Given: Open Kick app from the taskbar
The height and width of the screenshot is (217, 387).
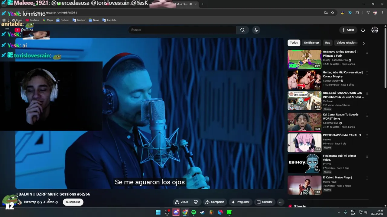Looking at the screenshot, I should pyautogui.click(x=229, y=212).
